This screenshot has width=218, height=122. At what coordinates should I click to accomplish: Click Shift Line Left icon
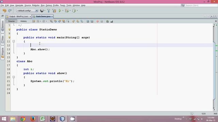(88, 21)
